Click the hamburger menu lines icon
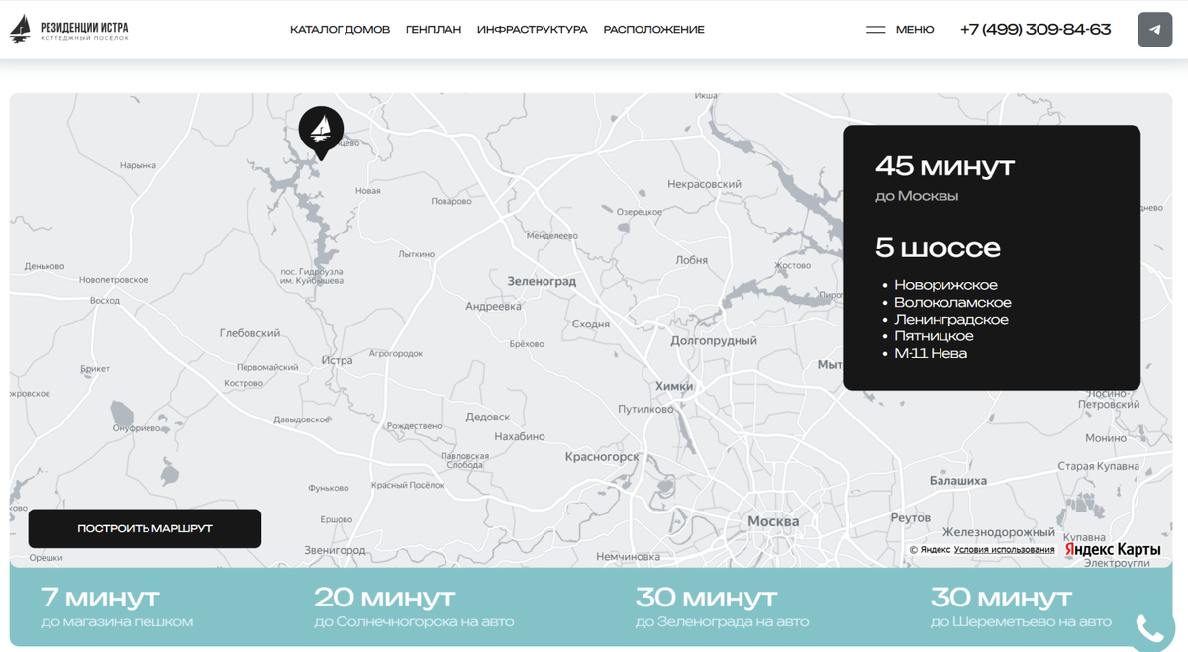Screen dimensions: 1188x652 pyautogui.click(x=876, y=30)
